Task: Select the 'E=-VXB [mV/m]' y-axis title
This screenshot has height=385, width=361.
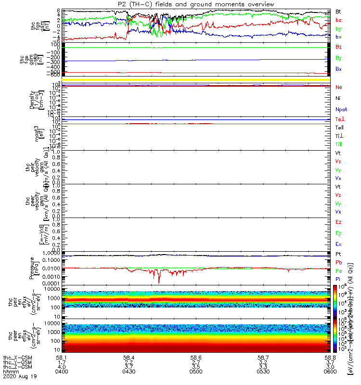Action: (x=44, y=234)
